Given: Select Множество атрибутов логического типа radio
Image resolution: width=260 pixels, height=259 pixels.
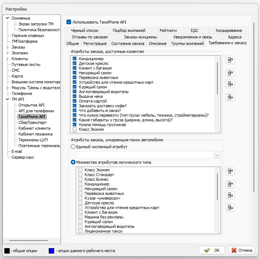Looking at the screenshot, I should (x=73, y=162).
